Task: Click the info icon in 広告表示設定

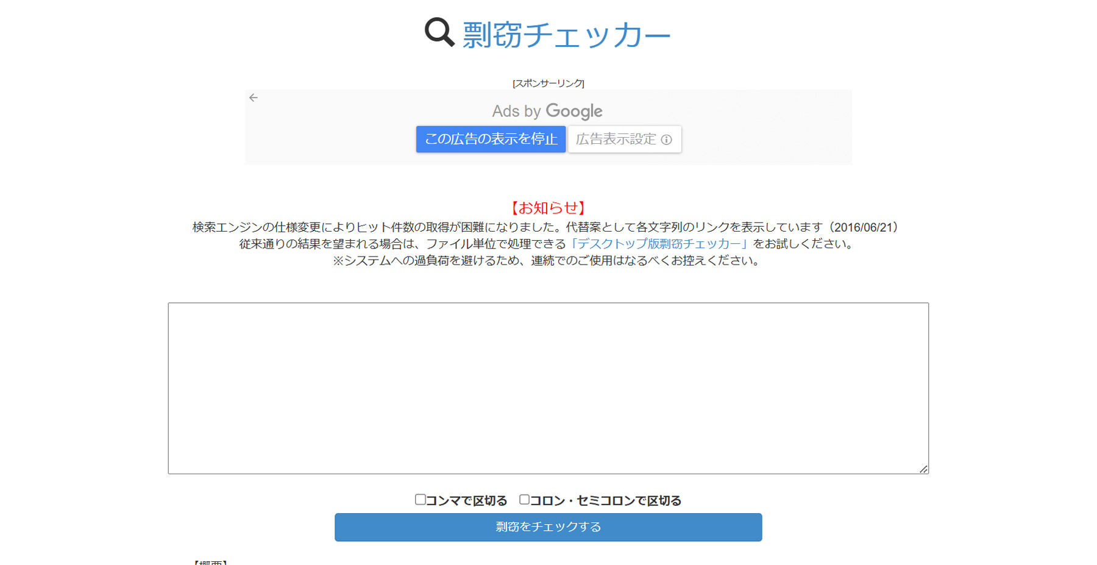Action: [667, 140]
